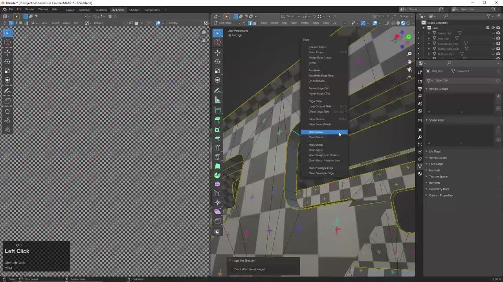Viewport: 503px width, 282px height.
Task: Select the Inset Faces tool
Action: 217,130
